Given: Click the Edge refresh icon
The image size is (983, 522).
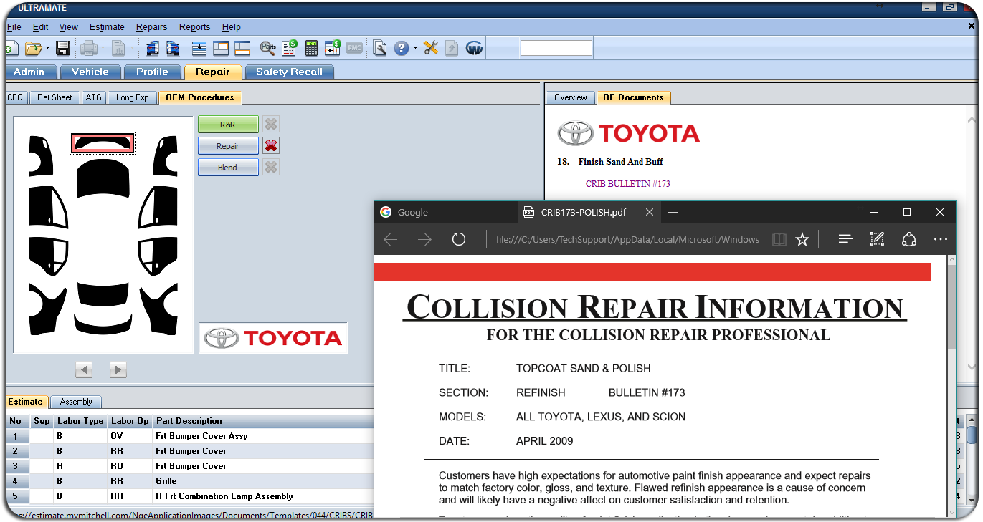Looking at the screenshot, I should 459,239.
